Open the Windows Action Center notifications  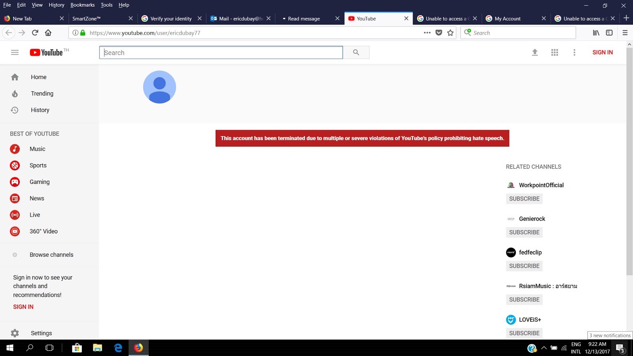(x=620, y=348)
